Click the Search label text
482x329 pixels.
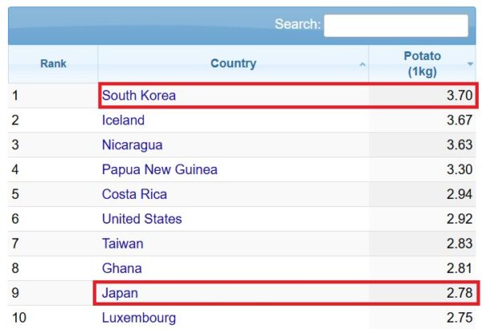pyautogui.click(x=297, y=24)
